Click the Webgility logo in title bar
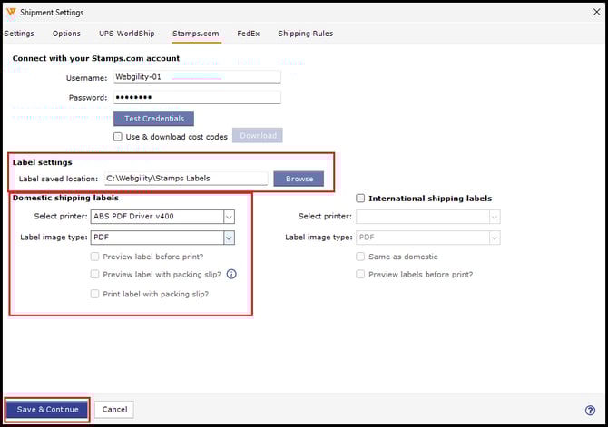This screenshot has width=608, height=427. pyautogui.click(x=11, y=12)
